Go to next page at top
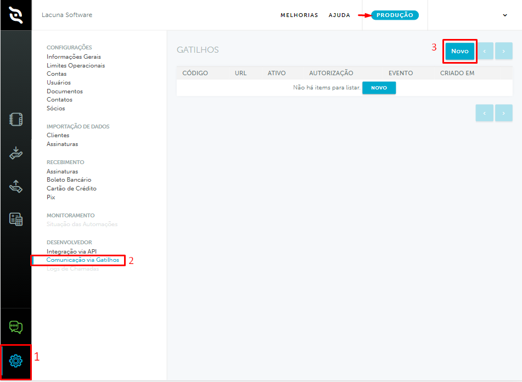Image resolution: width=522 pixels, height=382 pixels. (503, 51)
